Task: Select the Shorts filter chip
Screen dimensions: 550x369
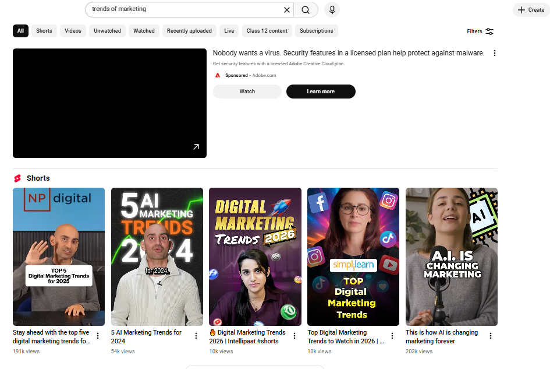Action: (x=44, y=31)
